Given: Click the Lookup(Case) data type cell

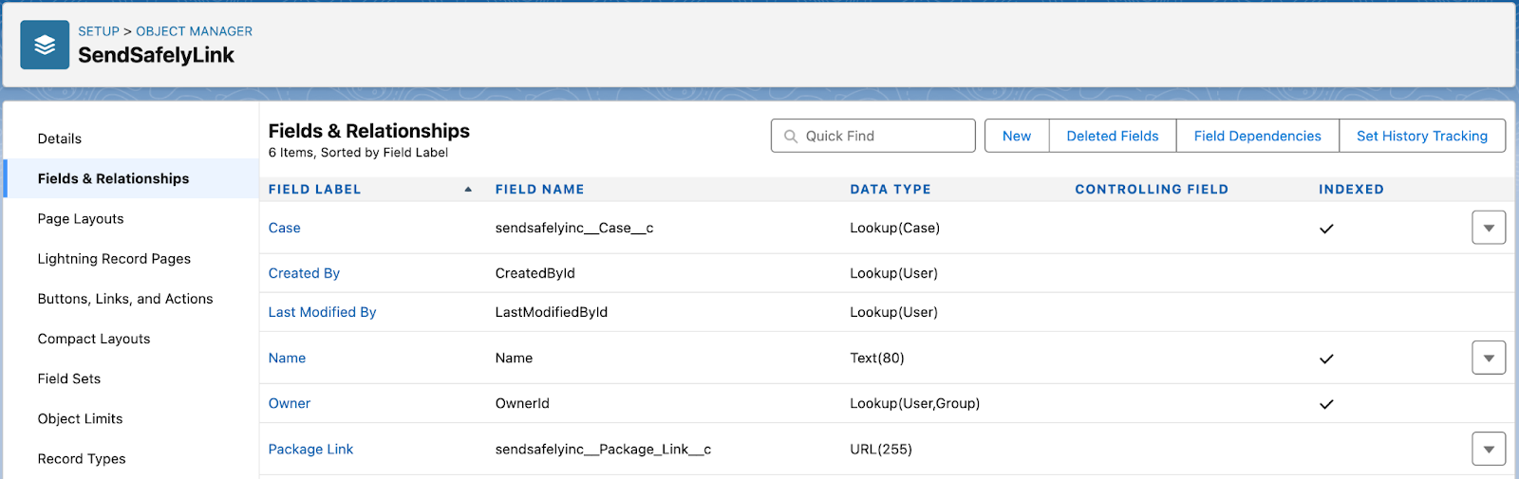Looking at the screenshot, I should click(895, 228).
